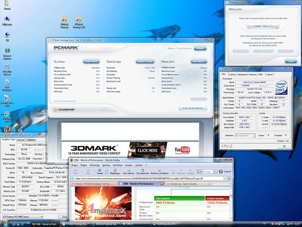Click the Google search input field in Firefox
The width and height of the screenshot is (302, 227).
pos(208,171)
